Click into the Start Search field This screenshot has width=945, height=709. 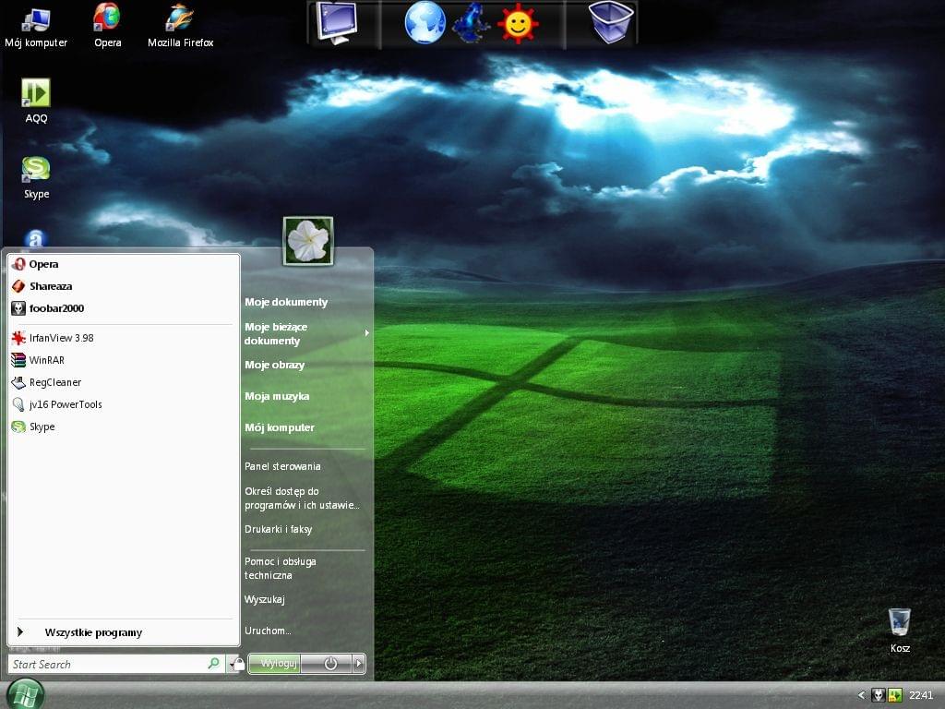tap(106, 664)
